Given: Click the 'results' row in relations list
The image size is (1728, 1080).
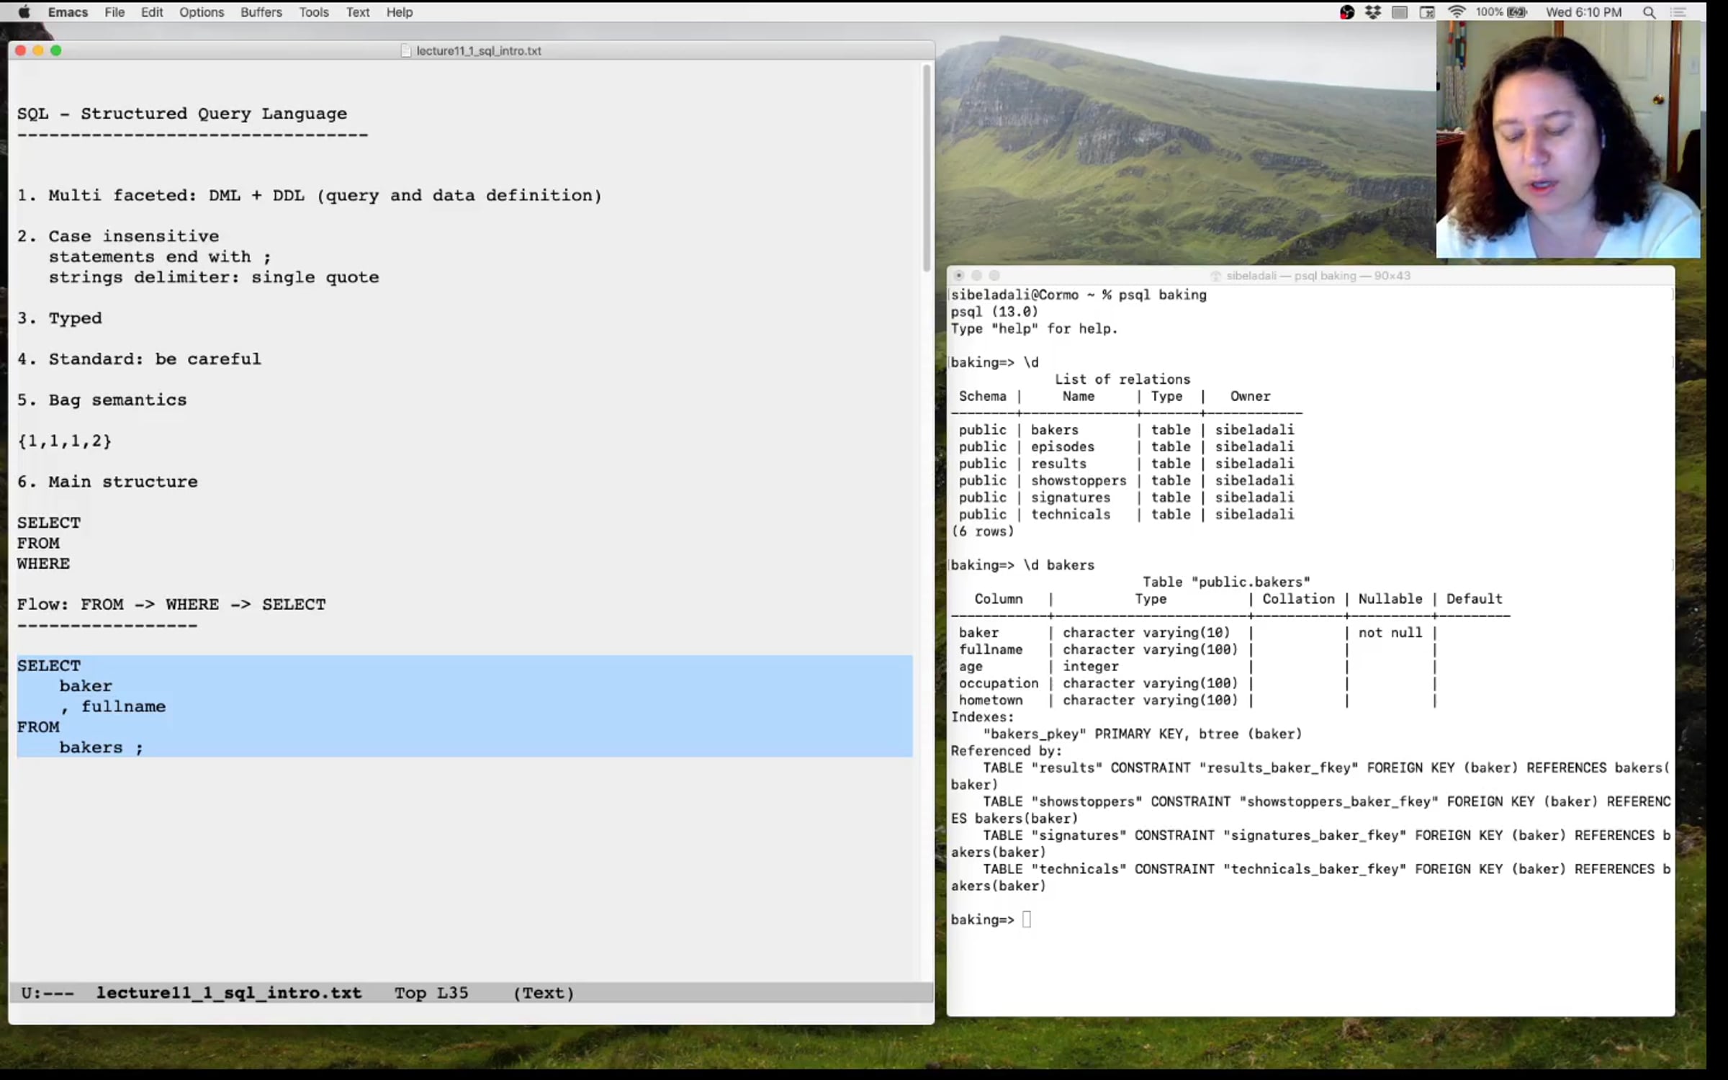Looking at the screenshot, I should 1126,464.
